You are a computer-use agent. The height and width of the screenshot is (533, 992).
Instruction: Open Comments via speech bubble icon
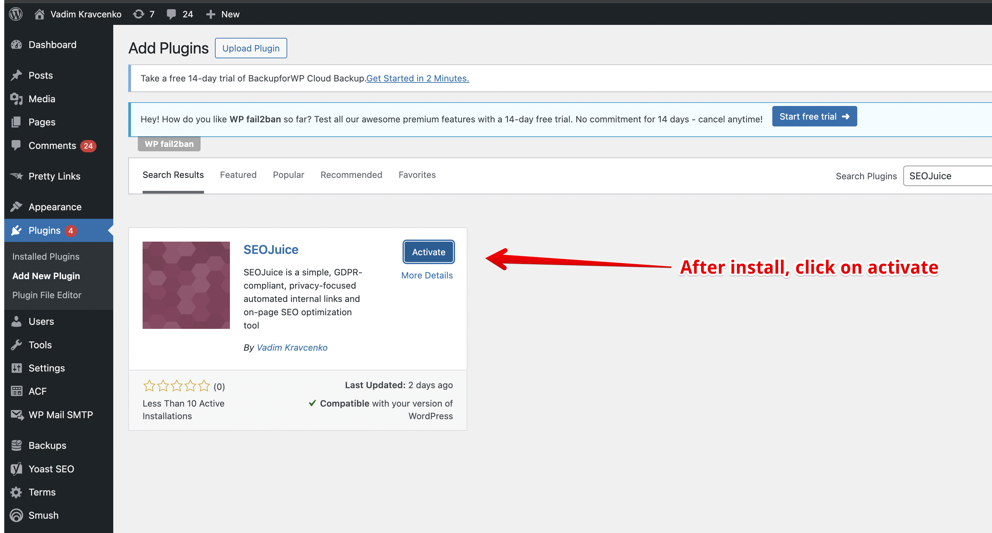point(17,146)
